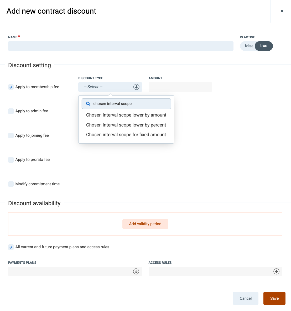
Task: Pick Chosen interval scope for fixed amount
Action: click(x=126, y=135)
